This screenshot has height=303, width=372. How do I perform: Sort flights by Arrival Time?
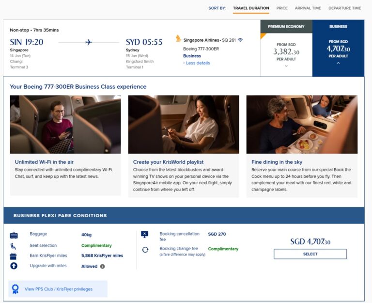pos(308,8)
